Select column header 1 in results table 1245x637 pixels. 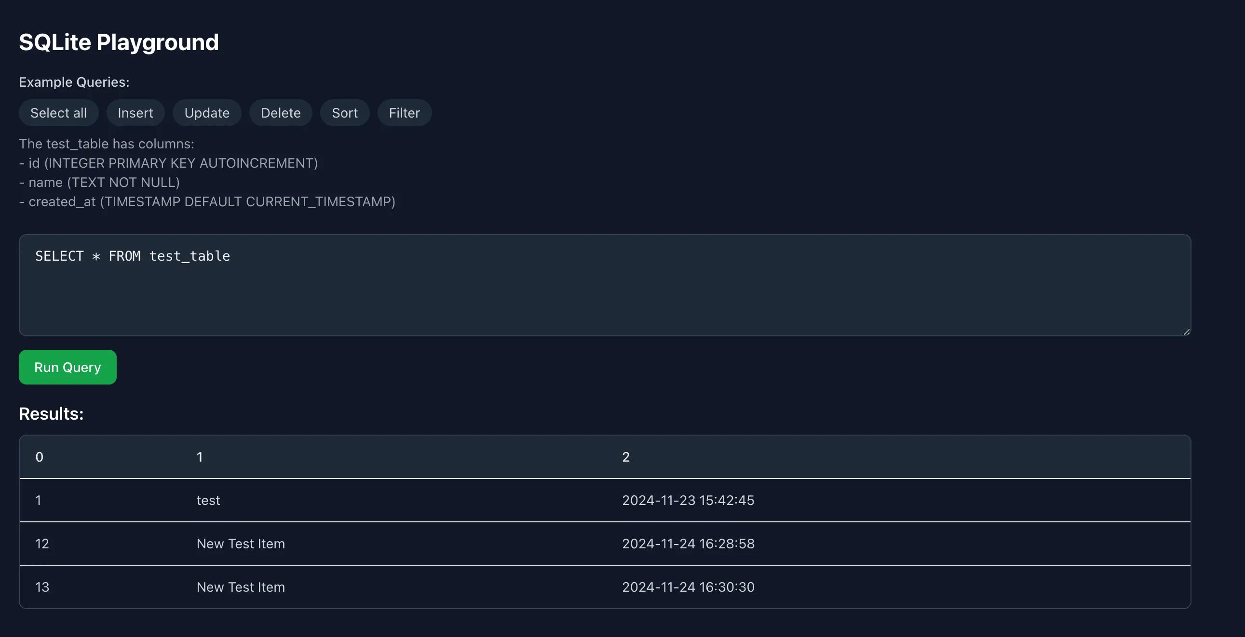coord(200,457)
